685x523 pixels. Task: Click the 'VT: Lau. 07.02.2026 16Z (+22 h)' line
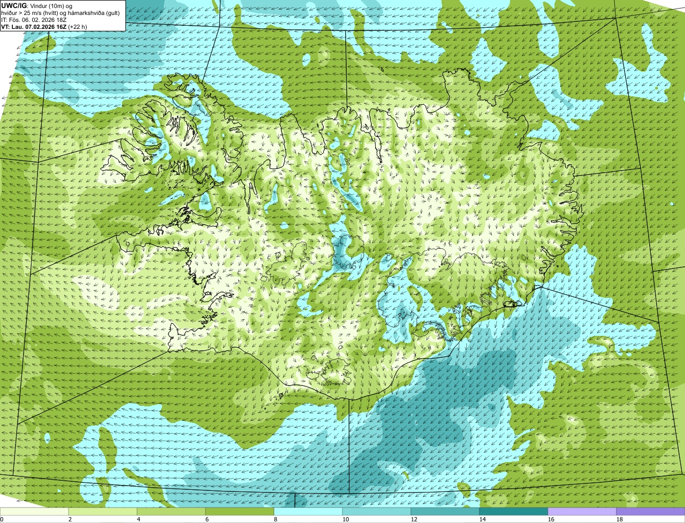(x=44, y=26)
